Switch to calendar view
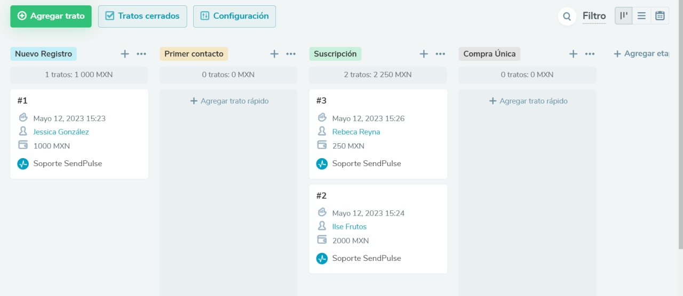The image size is (683, 296). pyautogui.click(x=660, y=16)
